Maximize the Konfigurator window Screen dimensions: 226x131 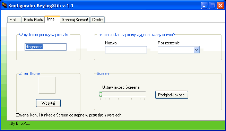click(212, 6)
